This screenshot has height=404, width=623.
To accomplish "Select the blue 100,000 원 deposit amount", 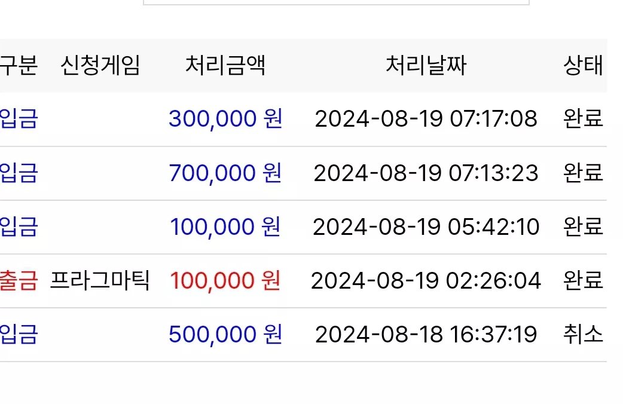I will point(225,227).
